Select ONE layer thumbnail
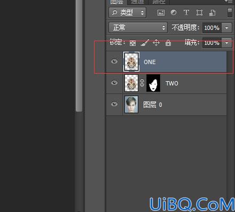This screenshot has height=212, width=235. pyautogui.click(x=131, y=62)
